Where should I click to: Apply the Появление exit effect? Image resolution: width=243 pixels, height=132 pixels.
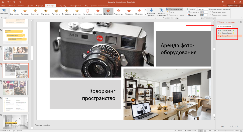(139, 12)
